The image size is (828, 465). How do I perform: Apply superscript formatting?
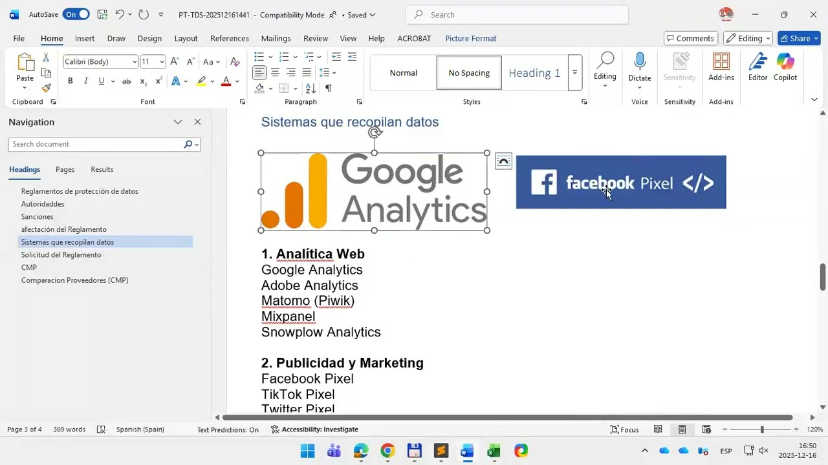tap(158, 81)
